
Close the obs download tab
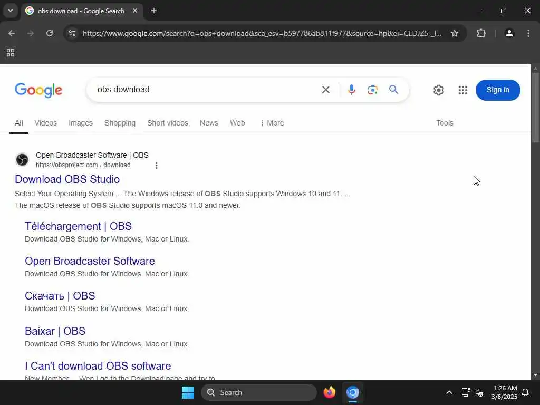(135, 11)
